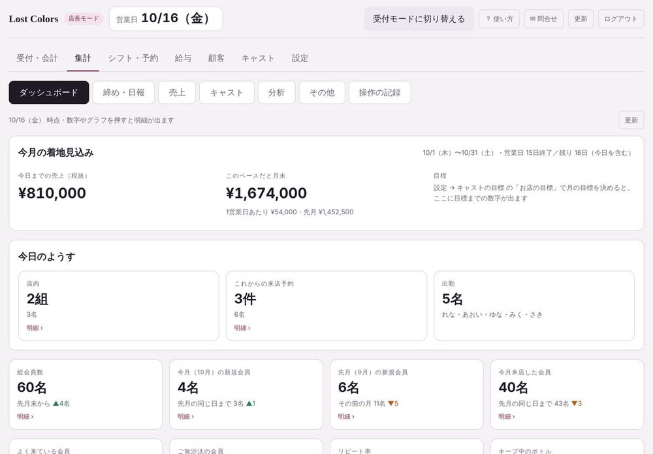Click the 4名 new members this month figure
Viewport: 653px width, 454px height.
point(188,388)
